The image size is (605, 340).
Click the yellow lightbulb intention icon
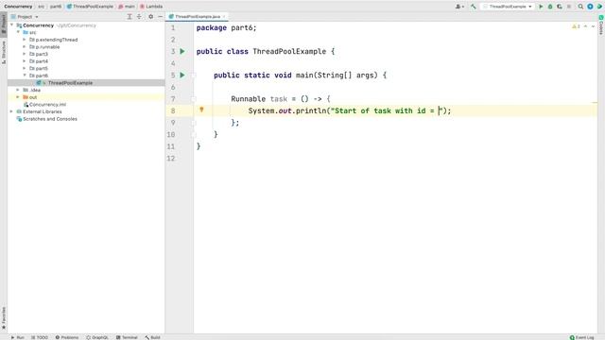201,110
